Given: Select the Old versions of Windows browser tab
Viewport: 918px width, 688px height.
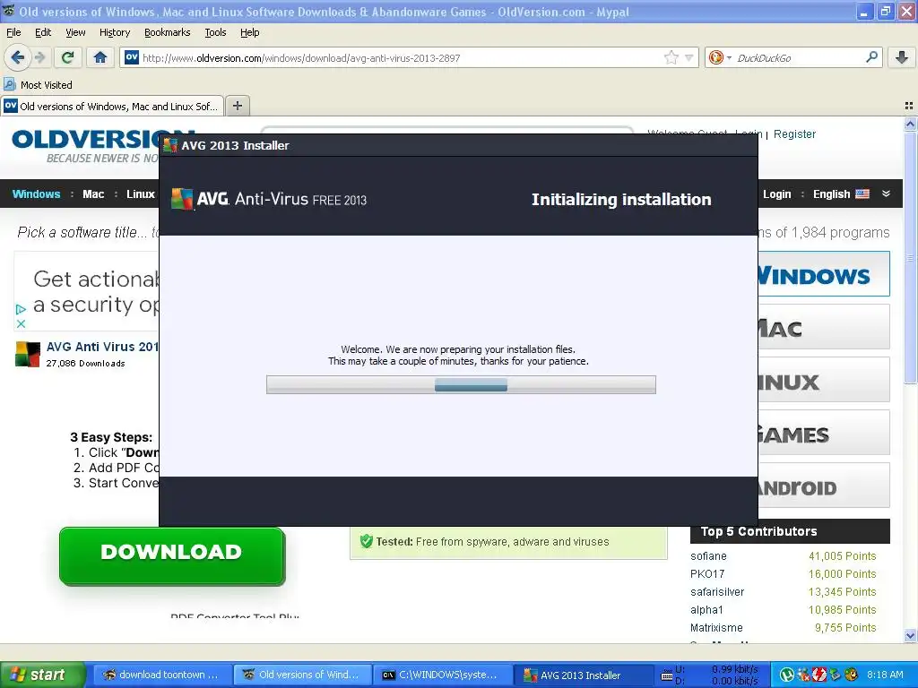Looking at the screenshot, I should (112, 106).
